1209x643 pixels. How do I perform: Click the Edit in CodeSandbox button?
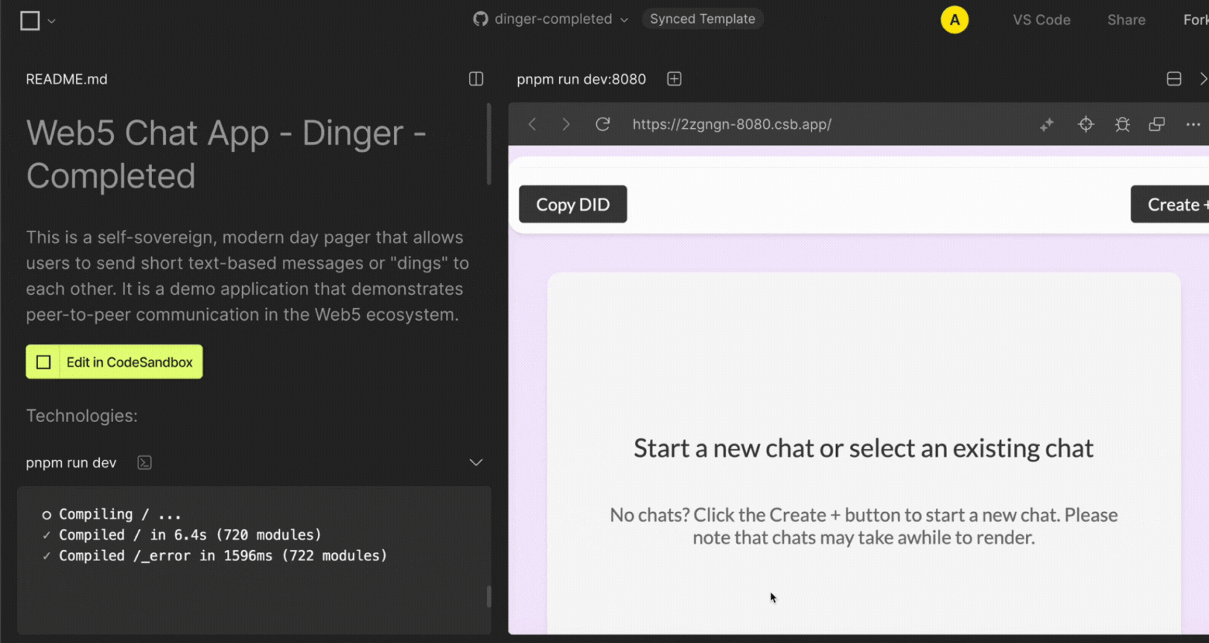pyautogui.click(x=114, y=362)
